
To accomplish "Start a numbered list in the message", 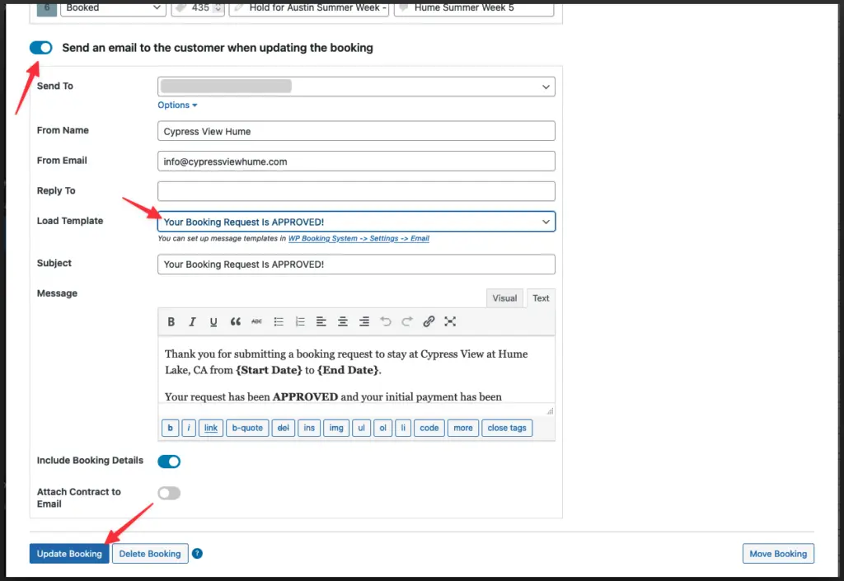I will point(300,321).
